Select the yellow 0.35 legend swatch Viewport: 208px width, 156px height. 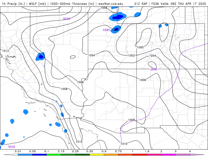(x=97, y=155)
